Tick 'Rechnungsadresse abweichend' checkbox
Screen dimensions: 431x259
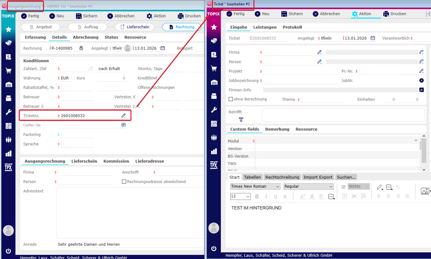click(x=124, y=182)
